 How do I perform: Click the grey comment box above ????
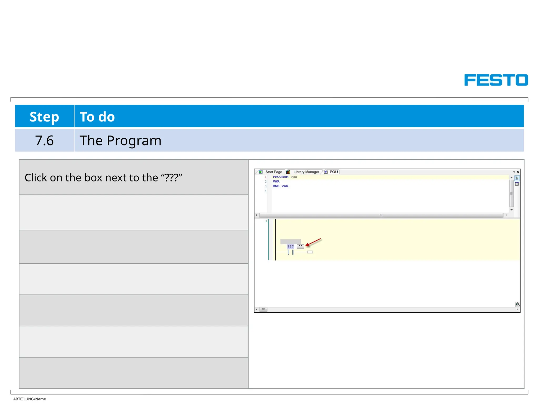pyautogui.click(x=291, y=241)
